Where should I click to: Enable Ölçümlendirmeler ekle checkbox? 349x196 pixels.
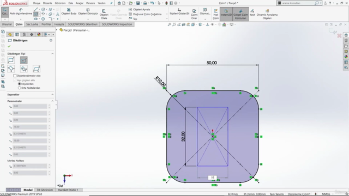click(x=15, y=76)
